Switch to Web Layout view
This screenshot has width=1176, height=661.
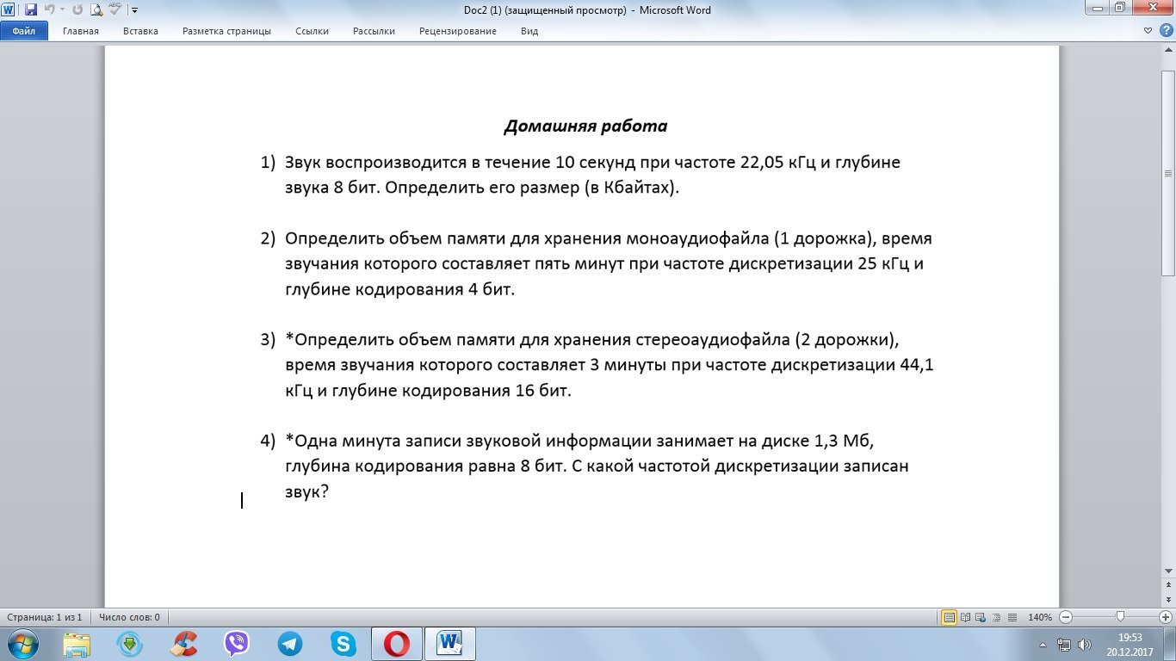(980, 617)
